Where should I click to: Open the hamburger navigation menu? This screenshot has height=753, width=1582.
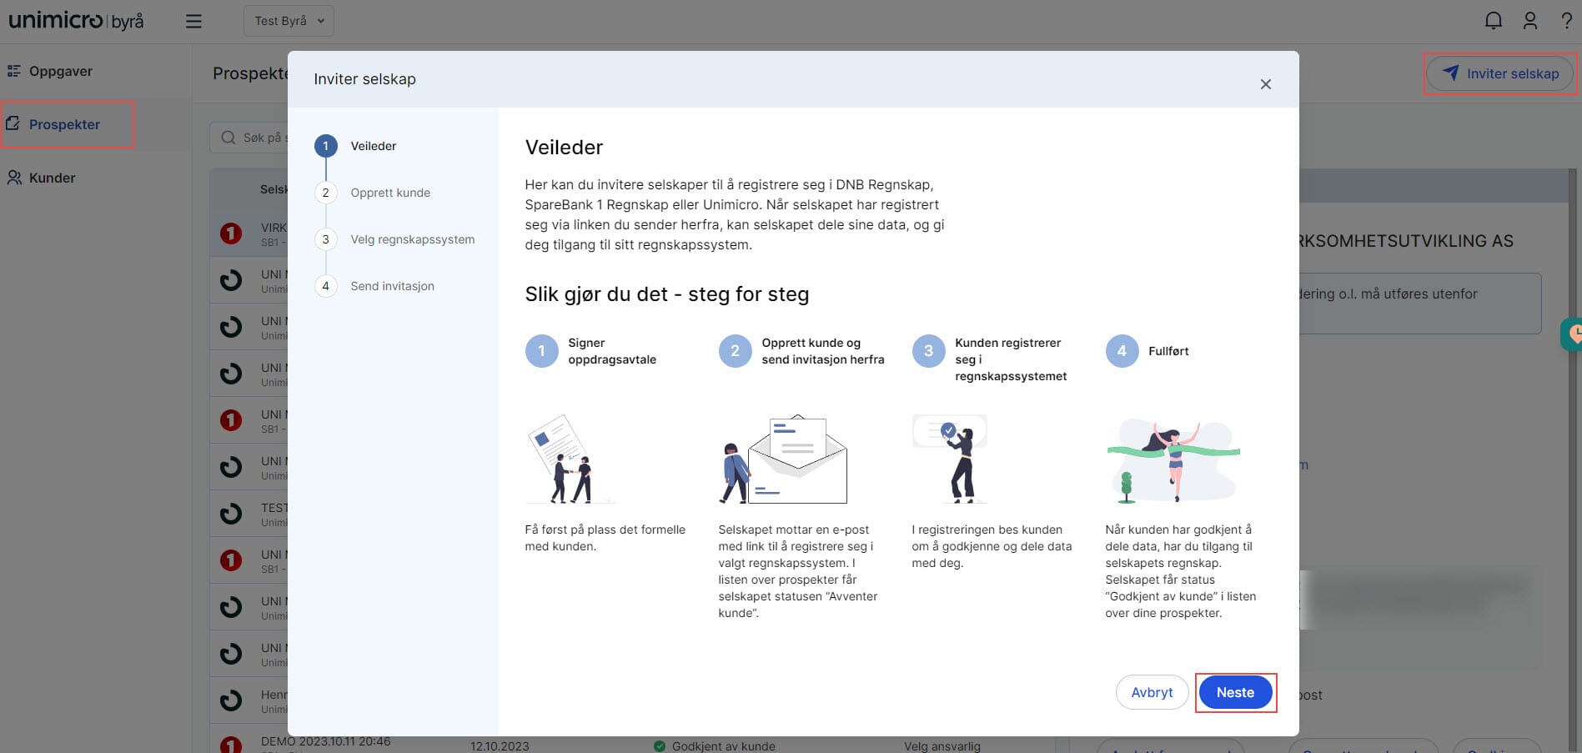click(x=193, y=21)
